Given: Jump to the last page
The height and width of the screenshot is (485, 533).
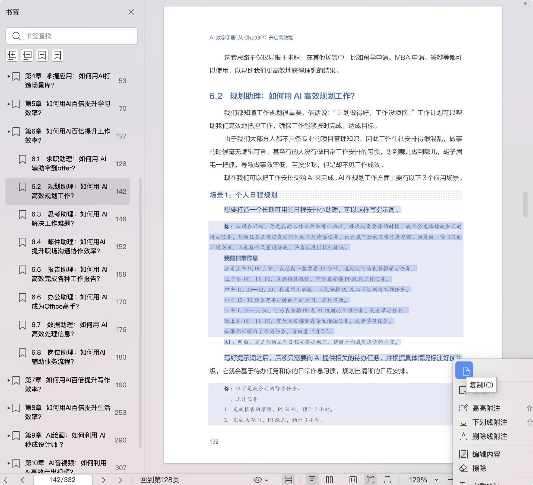Looking at the screenshot, I should [x=121, y=480].
